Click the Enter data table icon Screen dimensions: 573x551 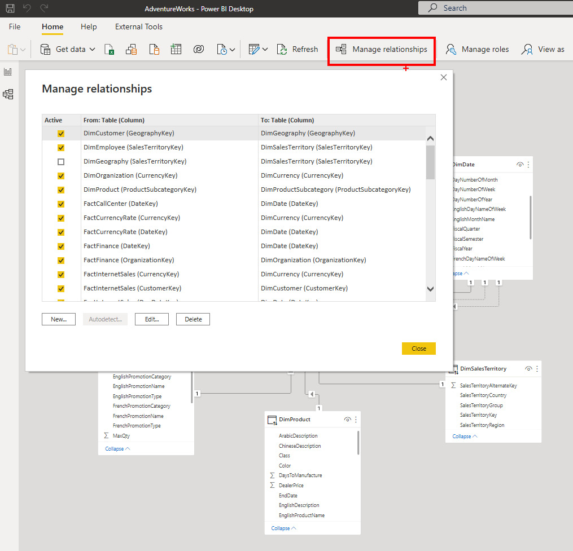tap(176, 50)
